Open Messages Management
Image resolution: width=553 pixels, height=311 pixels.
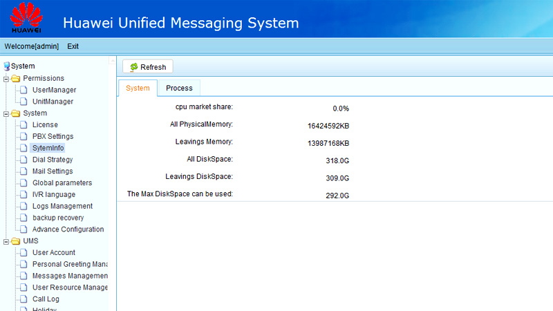pos(70,276)
